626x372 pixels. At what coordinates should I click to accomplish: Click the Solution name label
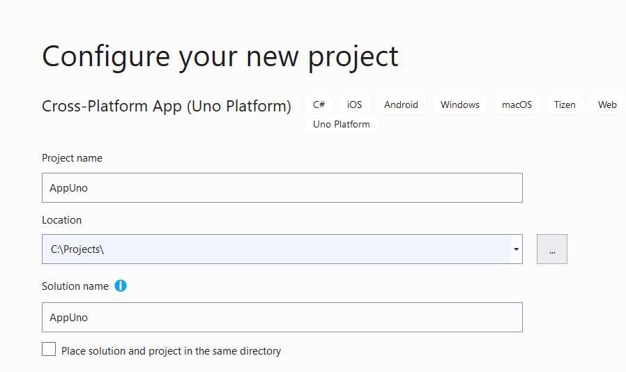pyautogui.click(x=75, y=286)
